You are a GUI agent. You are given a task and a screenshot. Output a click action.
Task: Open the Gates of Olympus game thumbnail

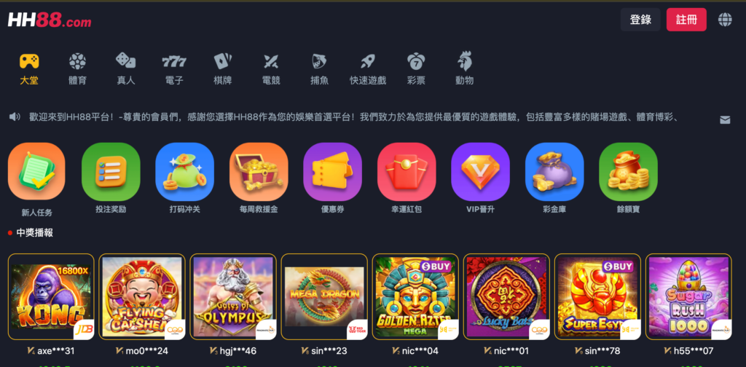[233, 296]
